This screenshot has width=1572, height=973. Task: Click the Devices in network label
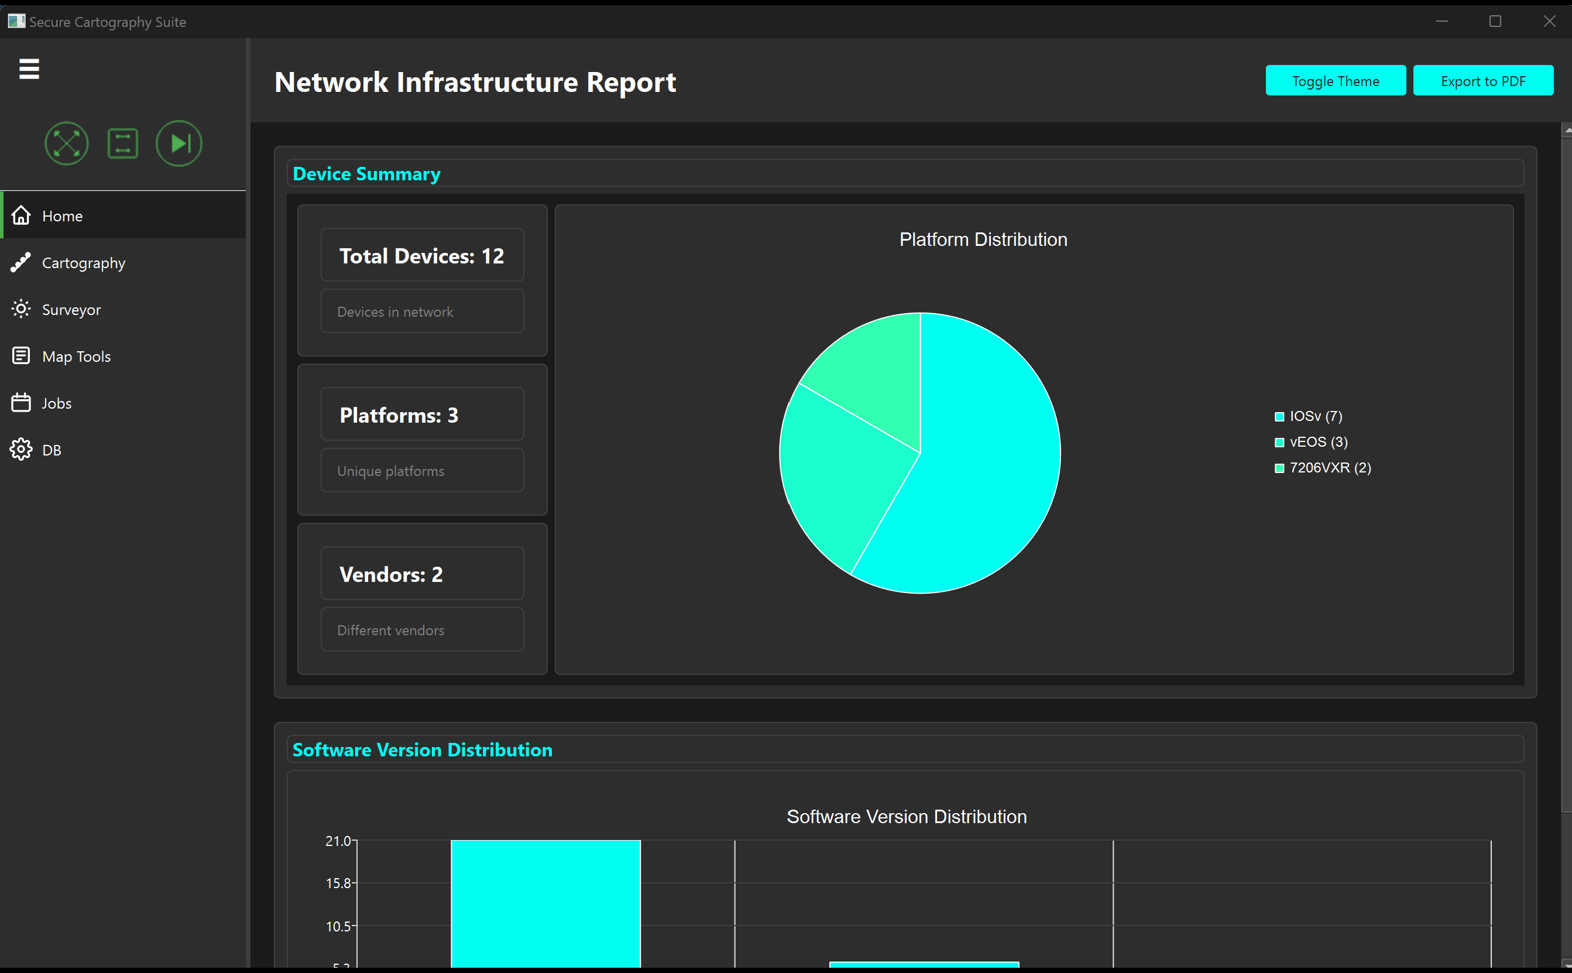click(395, 312)
